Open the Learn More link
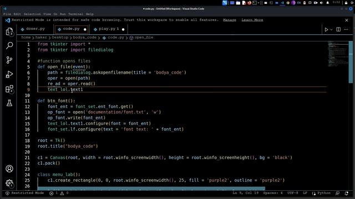This screenshot has height=199, width=355. click(x=252, y=20)
